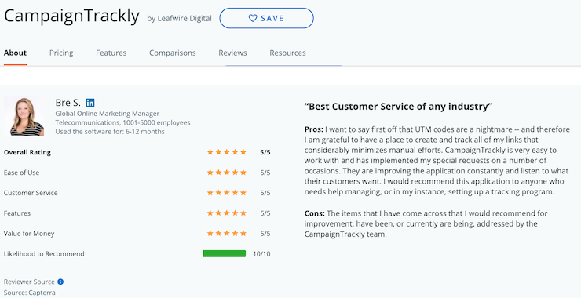The image size is (581, 298).
Task: Open the About tab
Action: (15, 53)
